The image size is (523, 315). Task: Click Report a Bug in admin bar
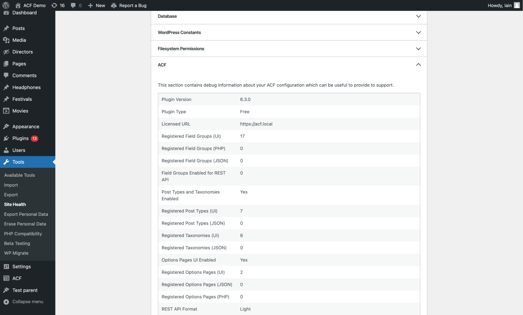pyautogui.click(x=132, y=5)
